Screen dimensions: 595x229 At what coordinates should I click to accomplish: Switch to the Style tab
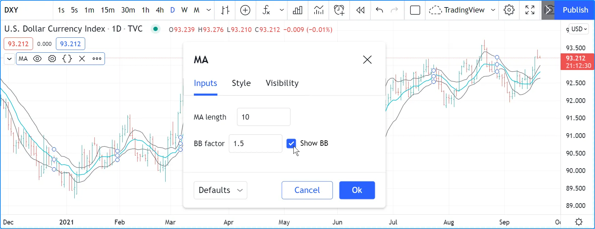tap(241, 83)
